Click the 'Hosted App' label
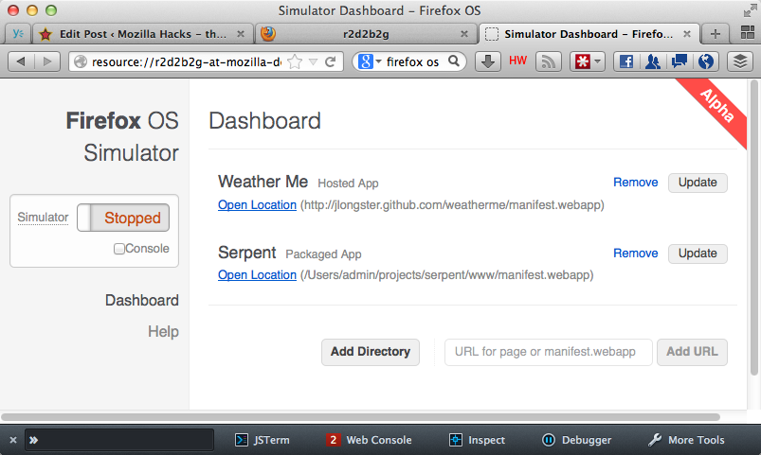The image size is (761, 455). tap(348, 184)
